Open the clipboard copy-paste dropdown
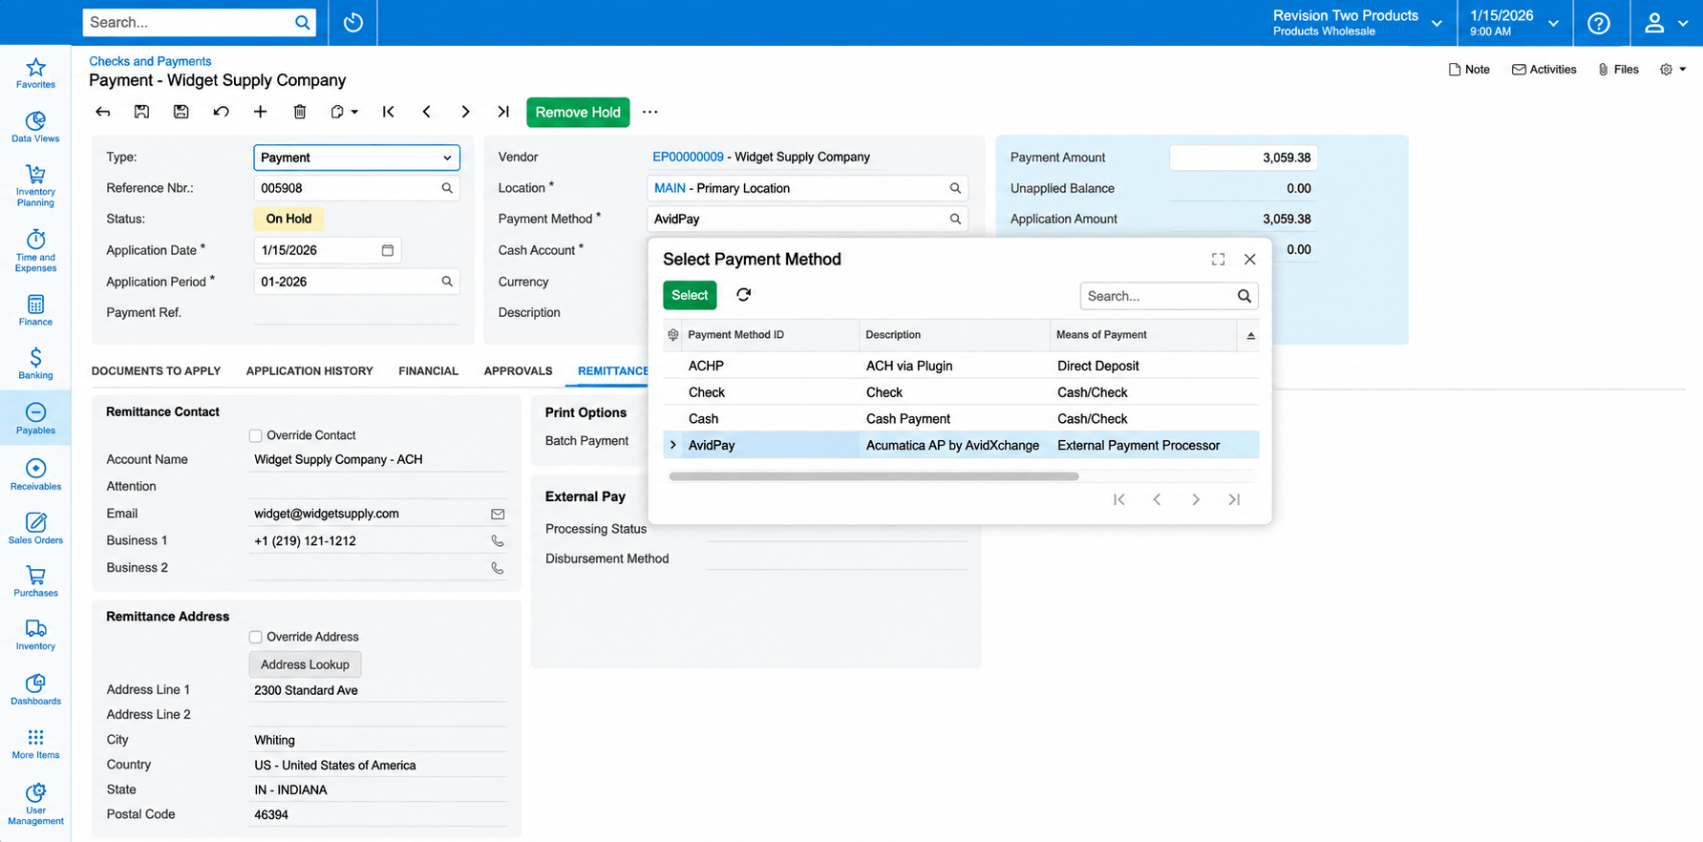 pos(344,112)
